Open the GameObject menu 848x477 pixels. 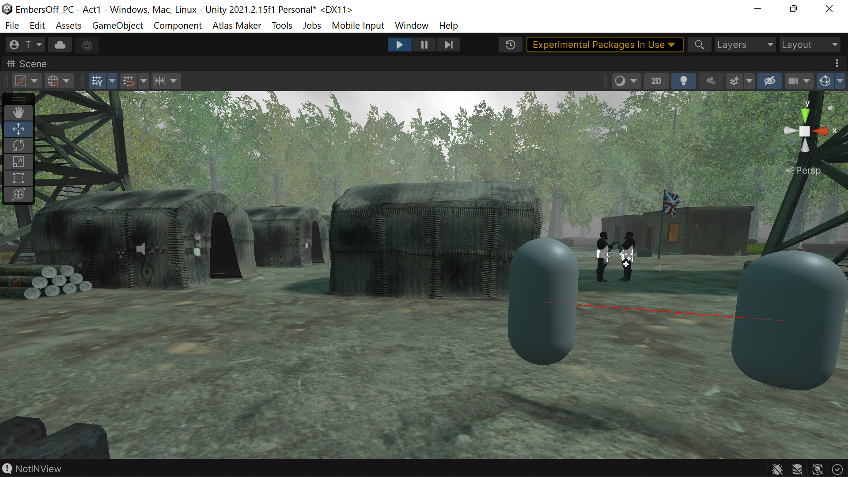pyautogui.click(x=117, y=25)
